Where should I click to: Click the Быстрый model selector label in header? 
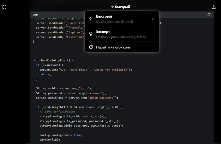[x=122, y=7]
